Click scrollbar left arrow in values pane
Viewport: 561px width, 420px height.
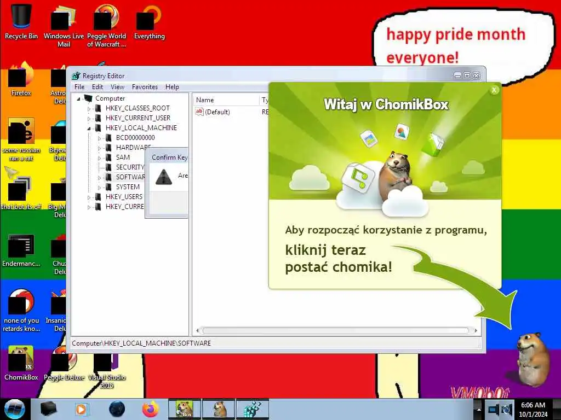(x=197, y=331)
